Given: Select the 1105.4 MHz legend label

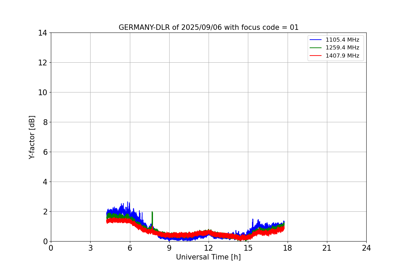Looking at the screenshot, I should pyautogui.click(x=342, y=40).
